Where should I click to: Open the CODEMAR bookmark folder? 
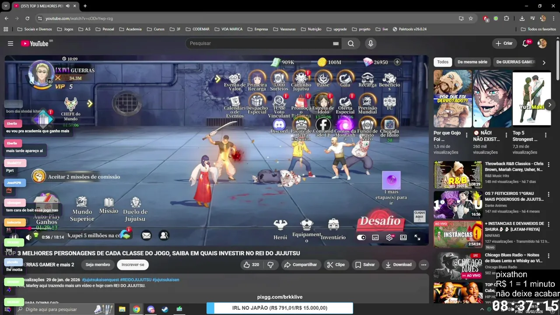tap(197, 29)
